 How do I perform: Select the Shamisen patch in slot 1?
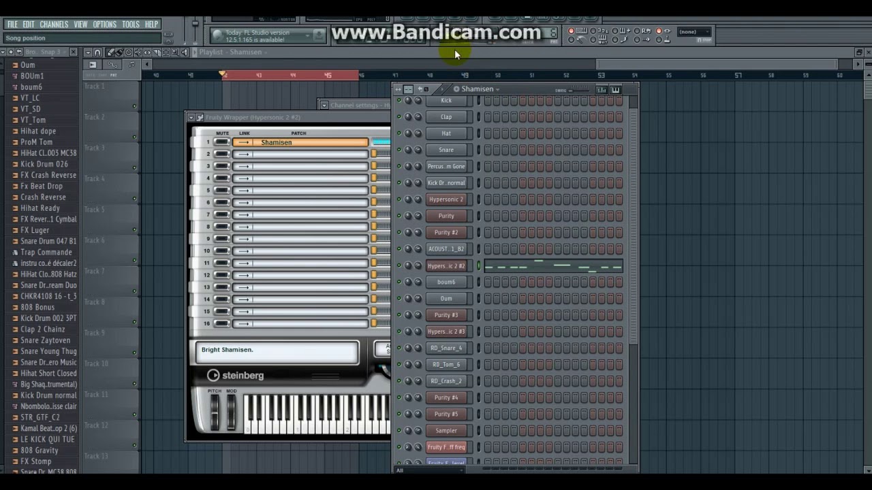coord(300,142)
